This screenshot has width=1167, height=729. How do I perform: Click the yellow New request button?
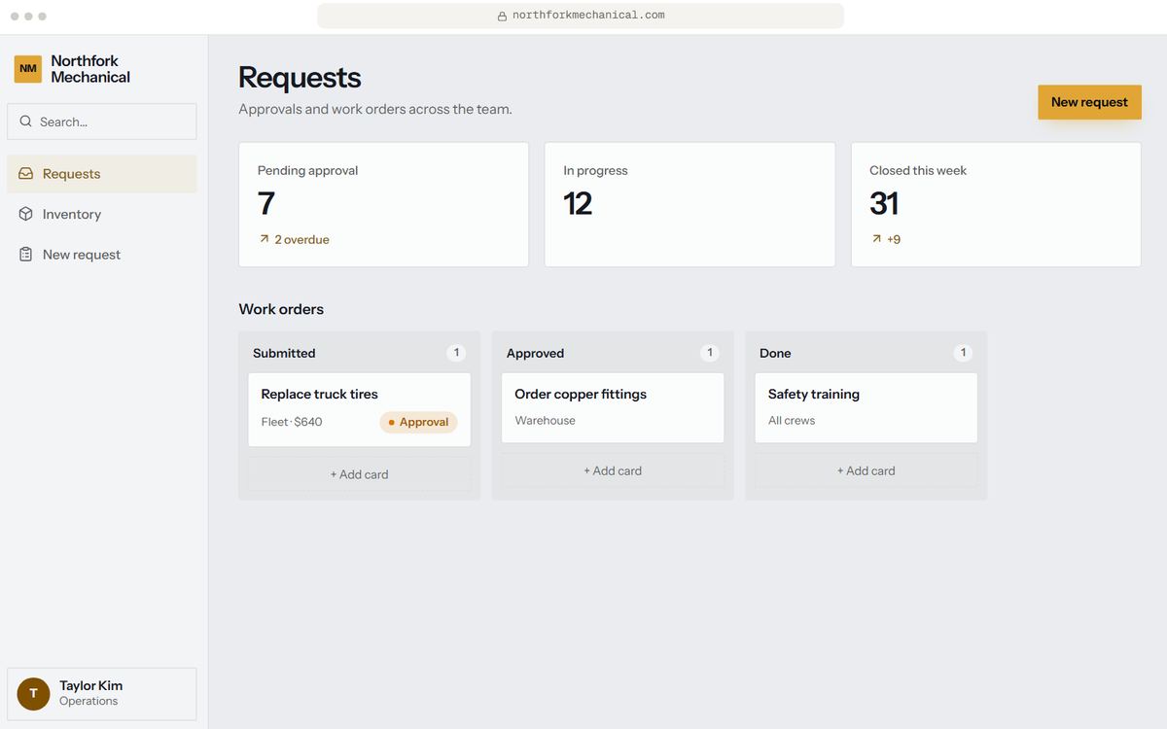tap(1089, 102)
